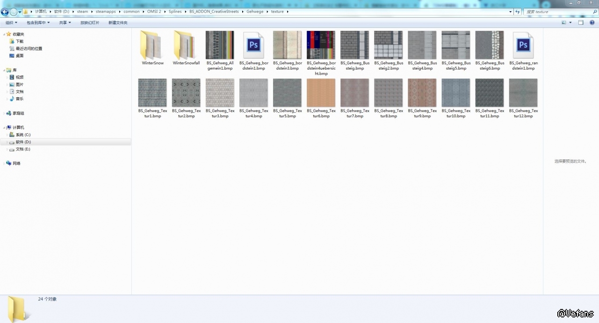
Task: Click 放映幻灯片 (Slide show) button
Action: (90, 22)
